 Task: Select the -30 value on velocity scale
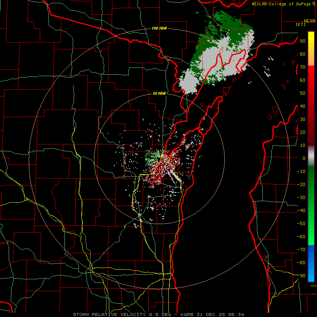[301, 198]
